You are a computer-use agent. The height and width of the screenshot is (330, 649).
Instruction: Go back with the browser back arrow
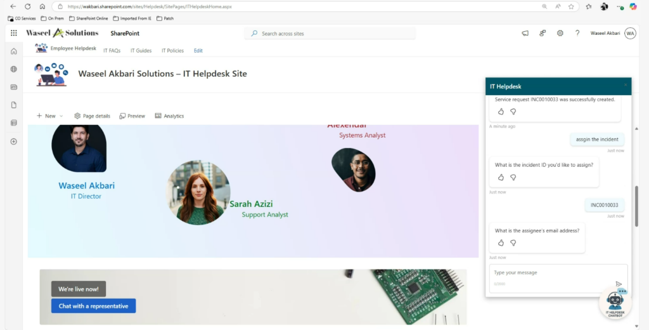(x=13, y=6)
